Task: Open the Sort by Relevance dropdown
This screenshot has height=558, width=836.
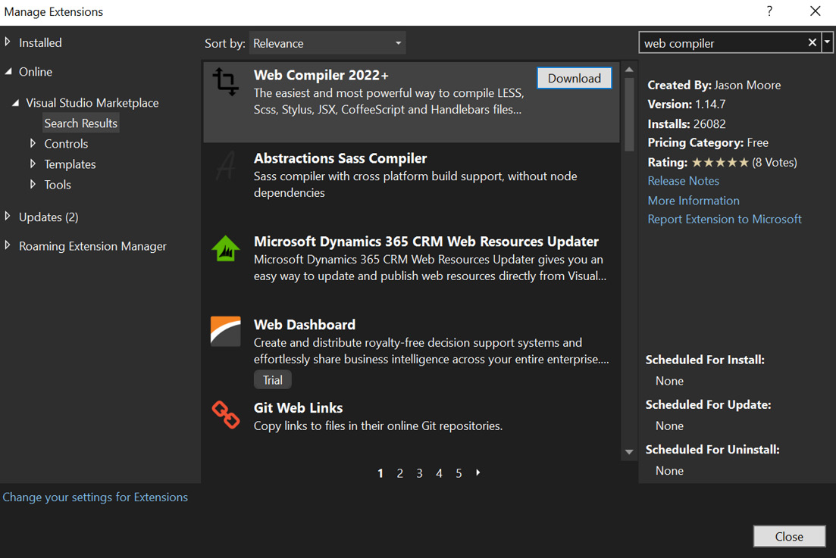Action: (327, 43)
